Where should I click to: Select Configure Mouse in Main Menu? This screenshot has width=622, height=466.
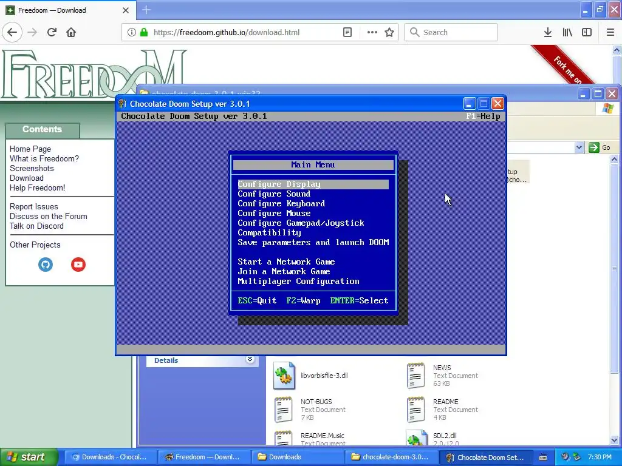(x=274, y=213)
